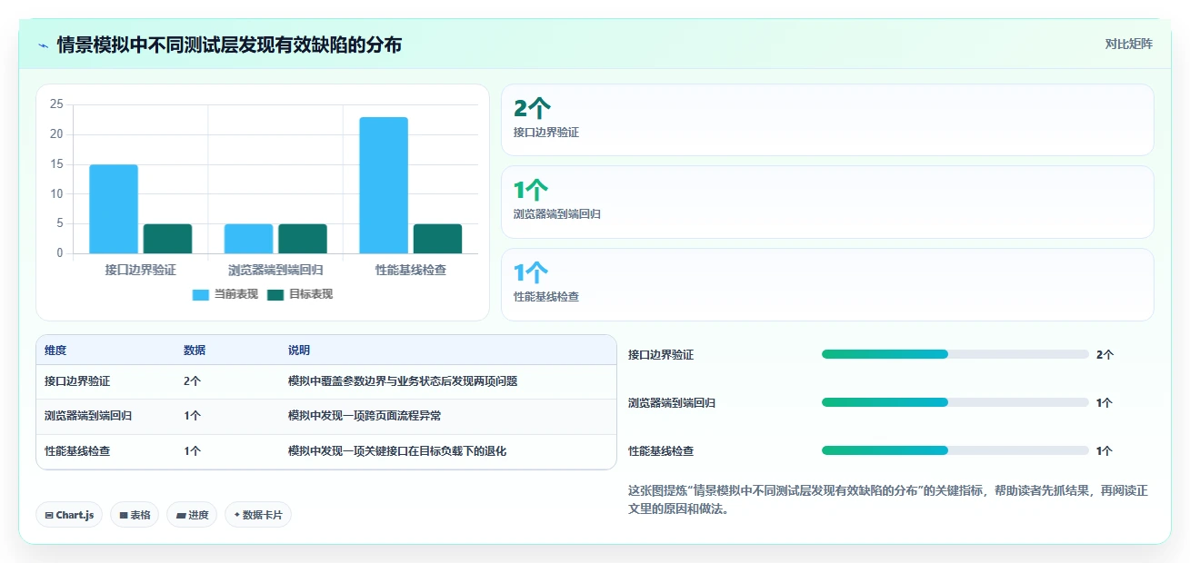Toggle the 目标表现 legend swatch

pyautogui.click(x=275, y=294)
